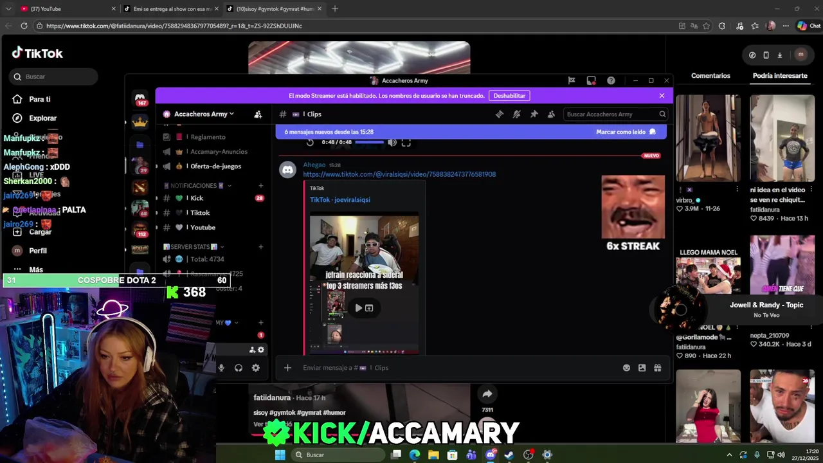This screenshot has width=823, height=463.
Task: Open virbro_ recommended video thumbnail
Action: point(708,138)
